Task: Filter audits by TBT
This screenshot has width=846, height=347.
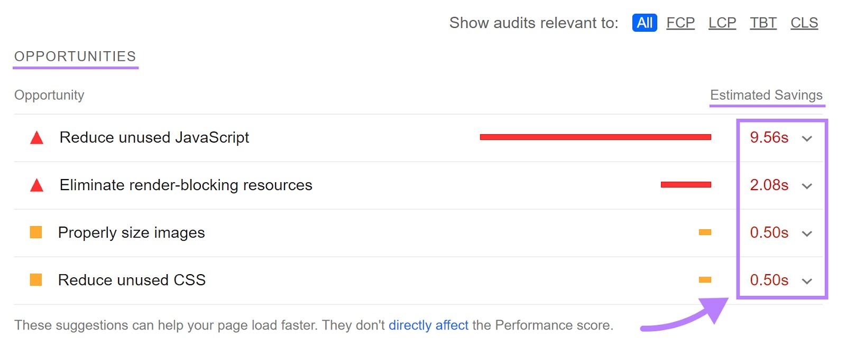Action: (x=764, y=23)
